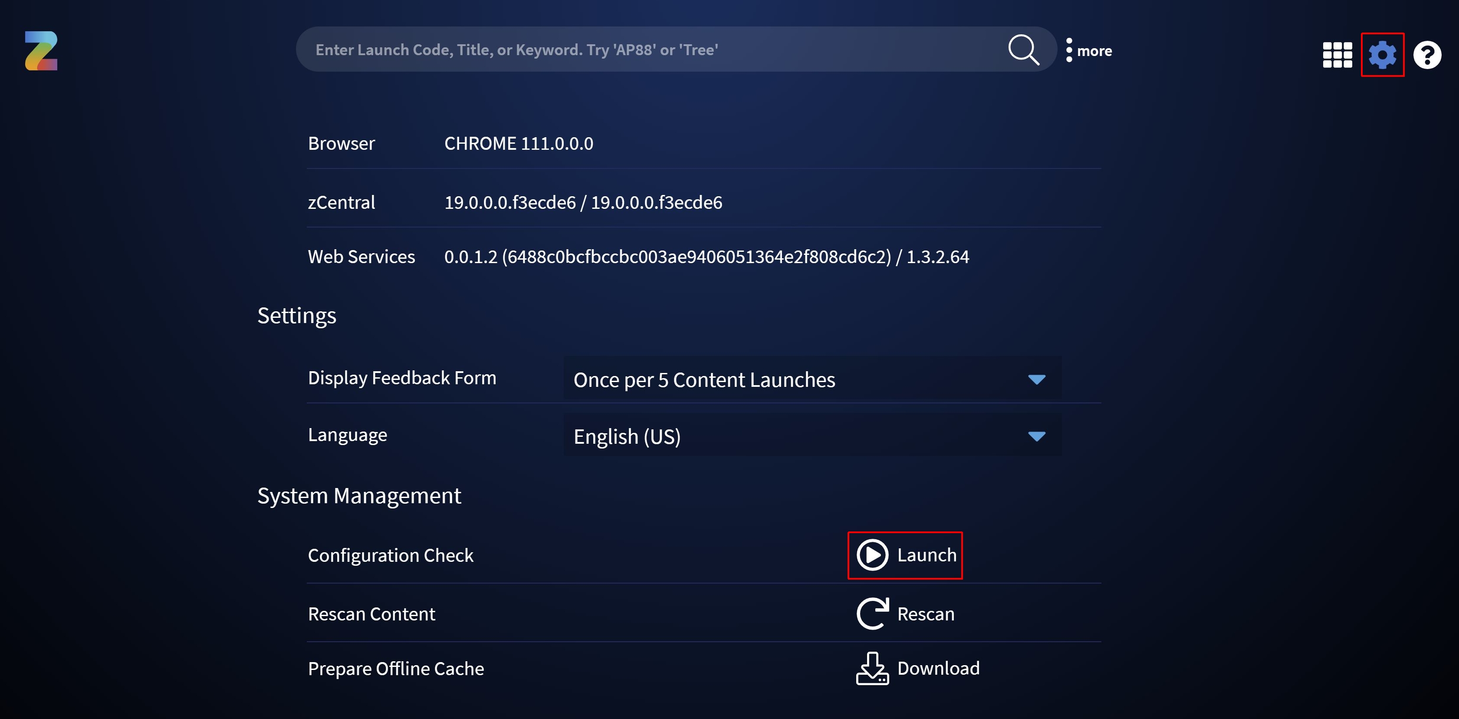
Task: Start a content Rescan
Action: pyautogui.click(x=904, y=613)
